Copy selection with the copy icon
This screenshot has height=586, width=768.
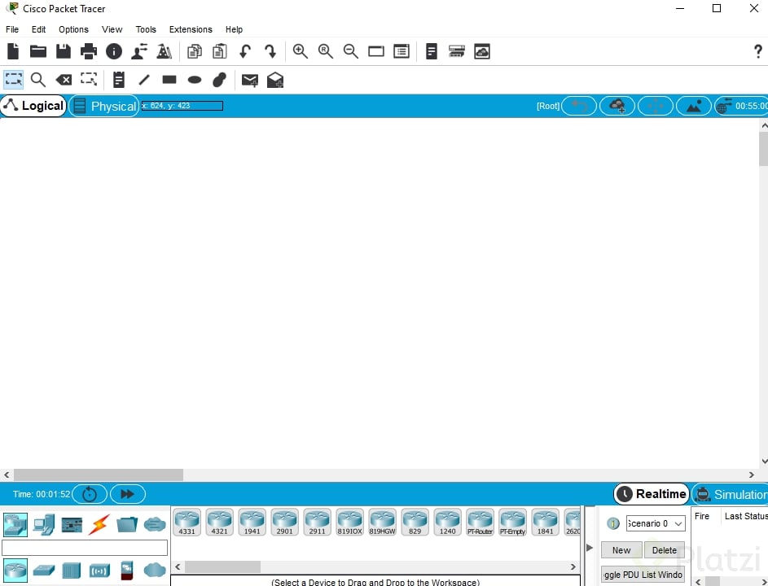pyautogui.click(x=195, y=51)
